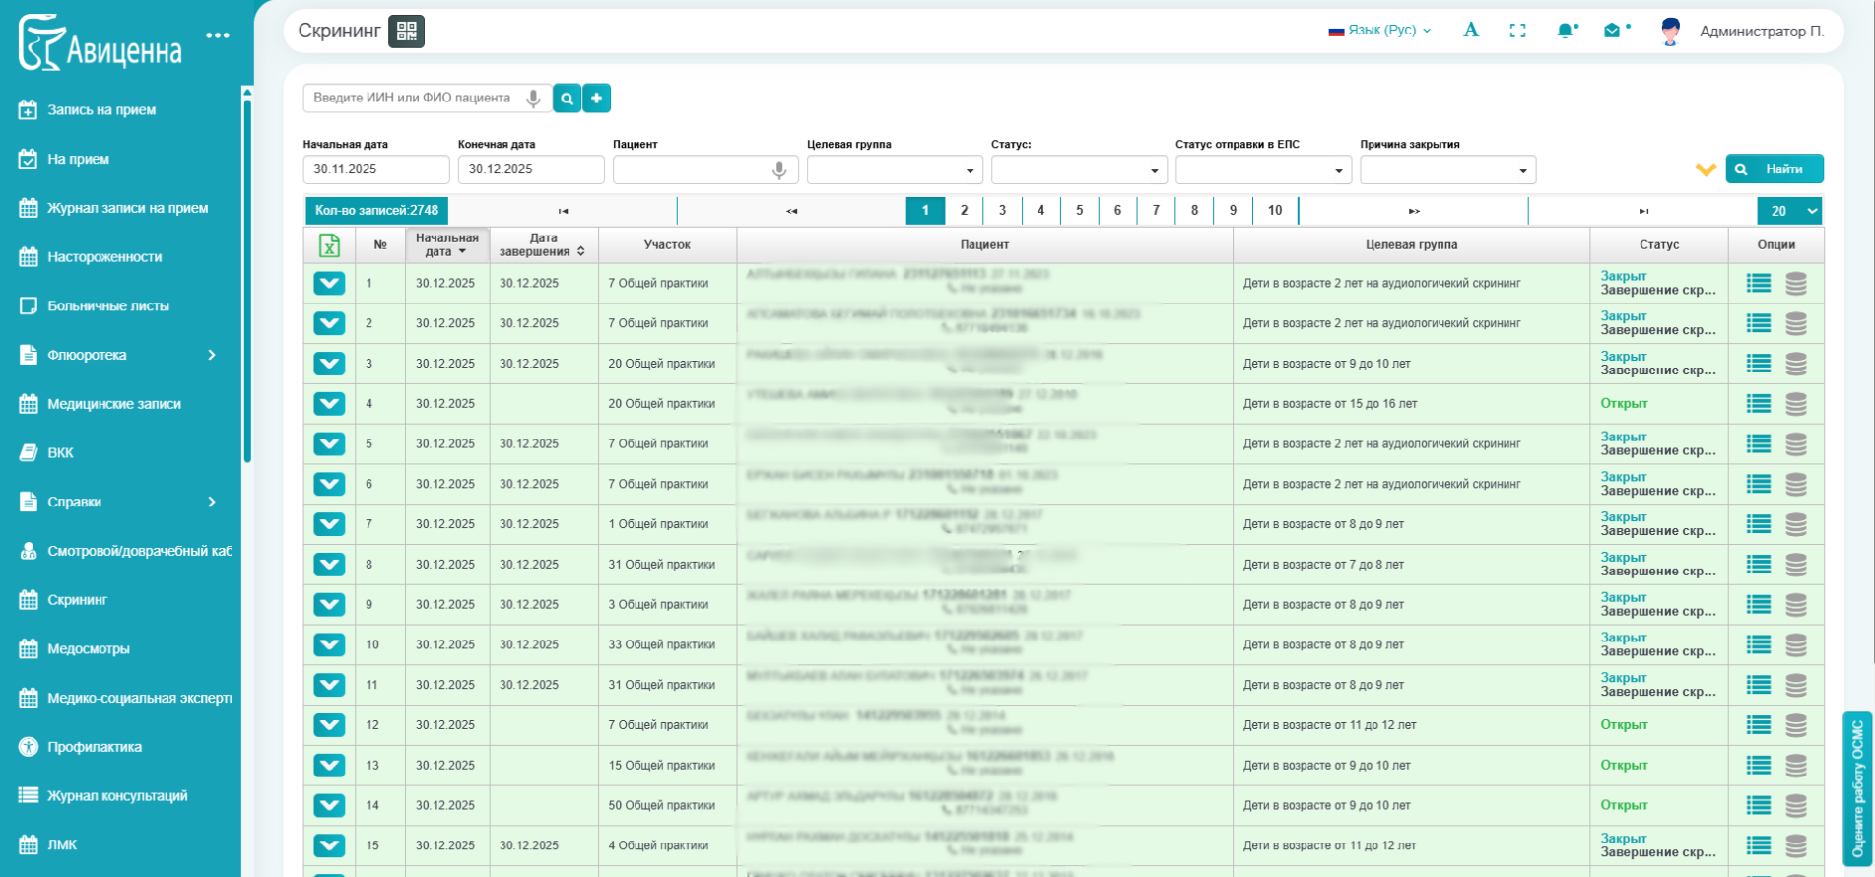The image size is (1875, 877).
Task: Open the mail envelope icon
Action: [x=1612, y=32]
